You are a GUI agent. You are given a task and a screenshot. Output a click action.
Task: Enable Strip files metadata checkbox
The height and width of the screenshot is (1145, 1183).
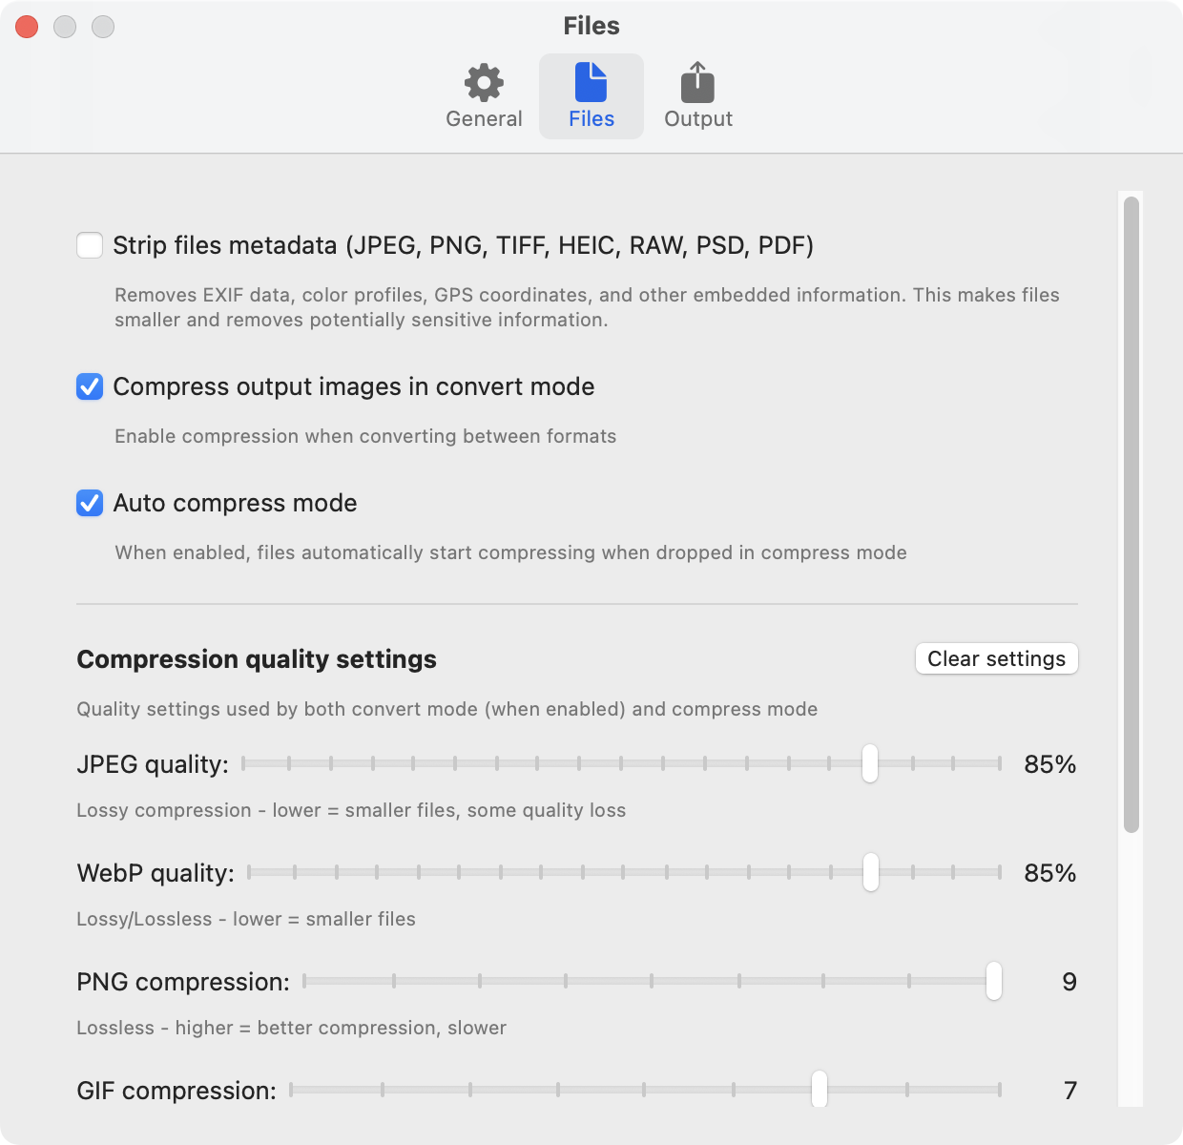90,245
